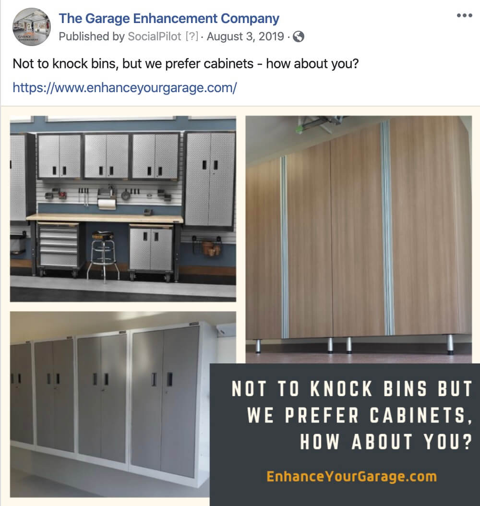This screenshot has width=480, height=506.
Task: Open the August 3, 2019 timestamp
Action: (x=245, y=36)
